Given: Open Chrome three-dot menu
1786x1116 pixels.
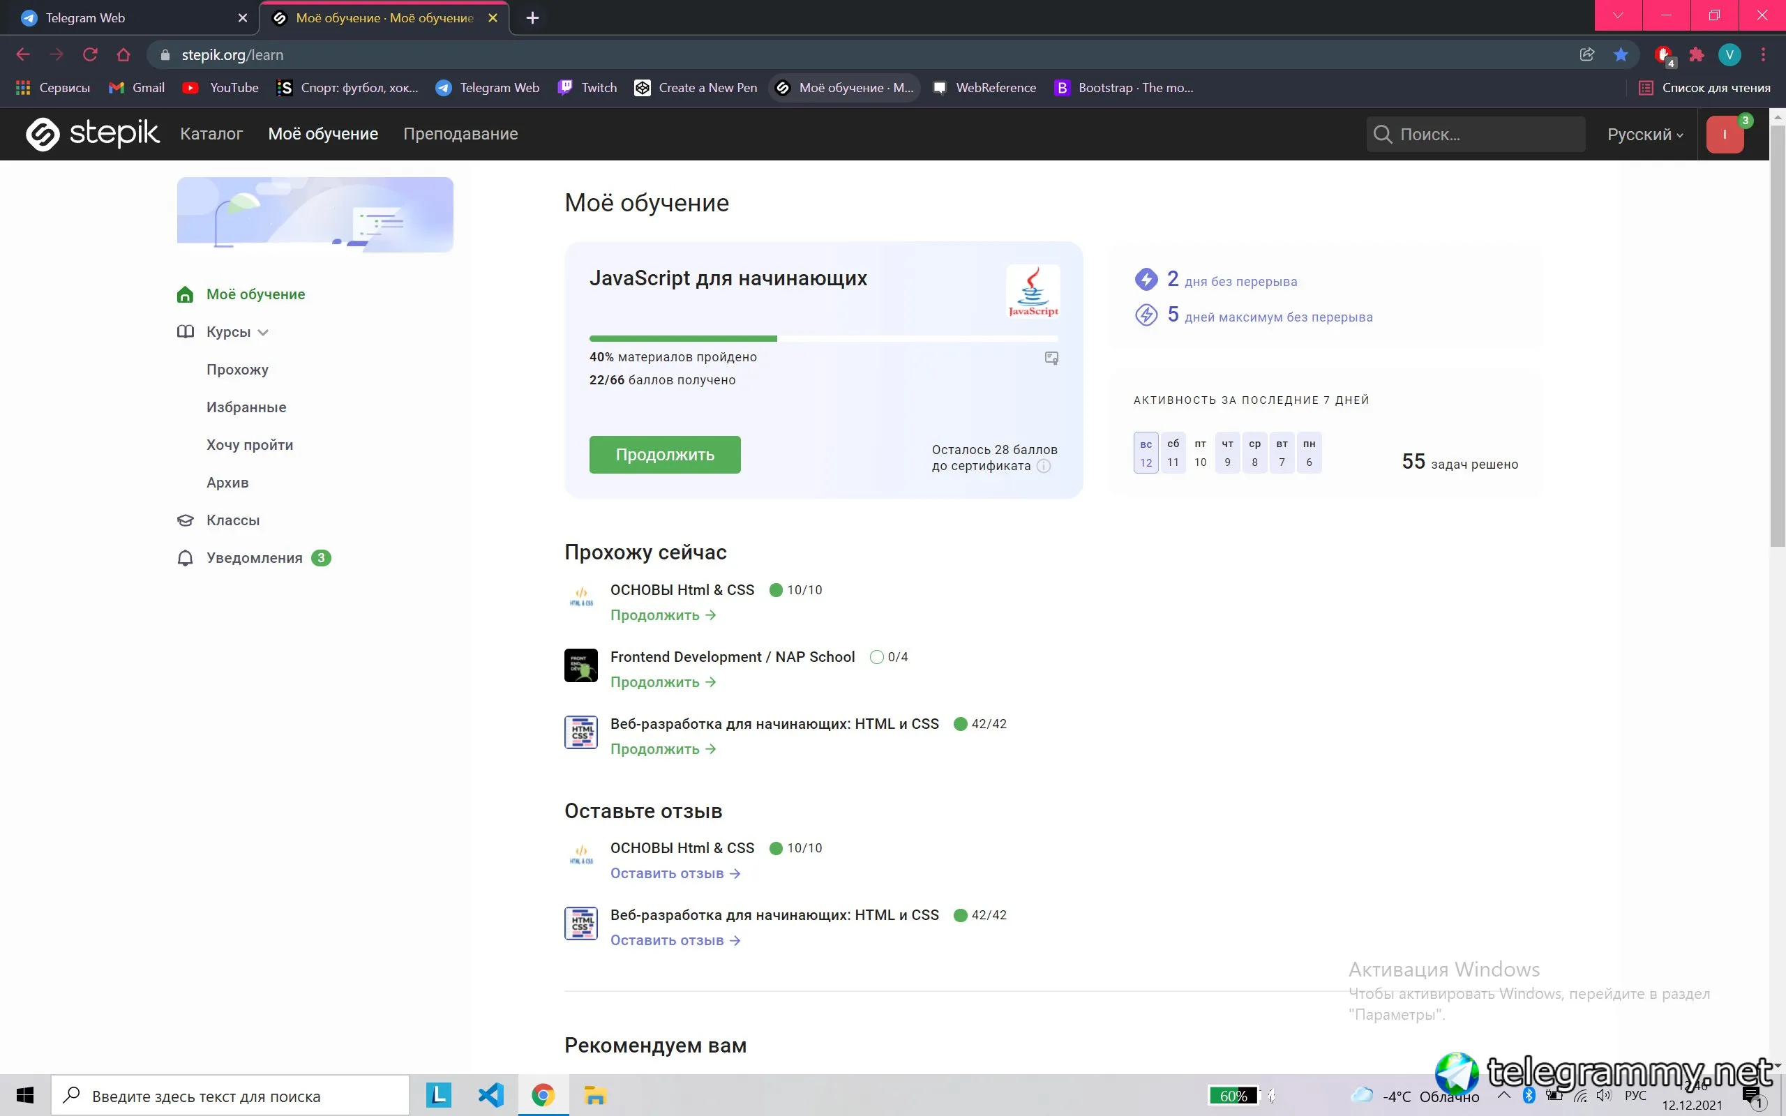Looking at the screenshot, I should tap(1763, 54).
